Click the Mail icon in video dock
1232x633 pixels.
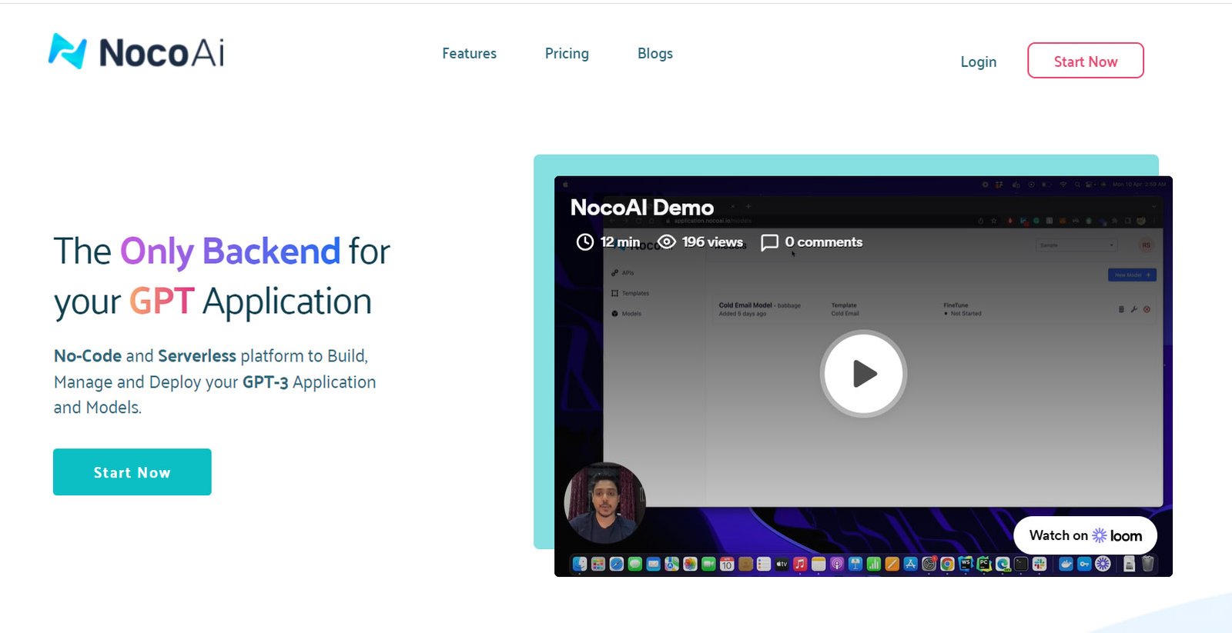(654, 564)
